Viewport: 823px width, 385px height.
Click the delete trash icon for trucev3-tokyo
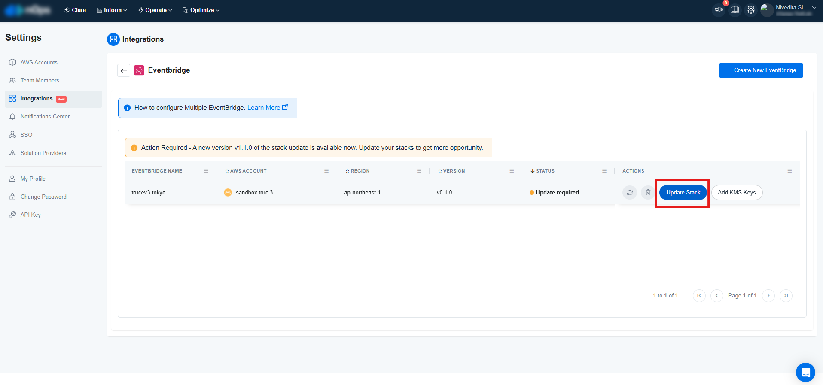point(648,193)
